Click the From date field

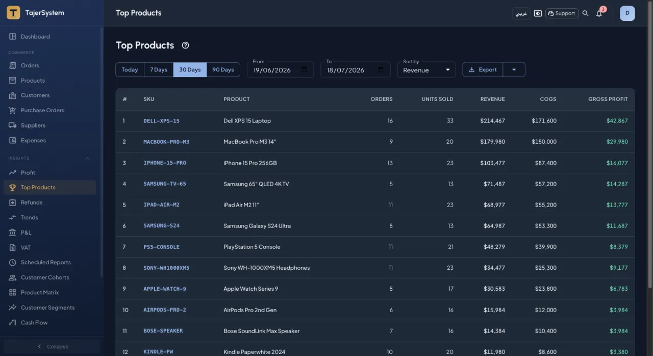(x=280, y=70)
